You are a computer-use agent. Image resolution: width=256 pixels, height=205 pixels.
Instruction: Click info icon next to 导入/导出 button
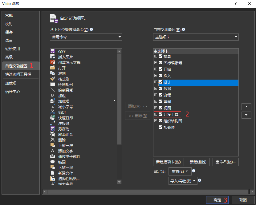(200, 180)
